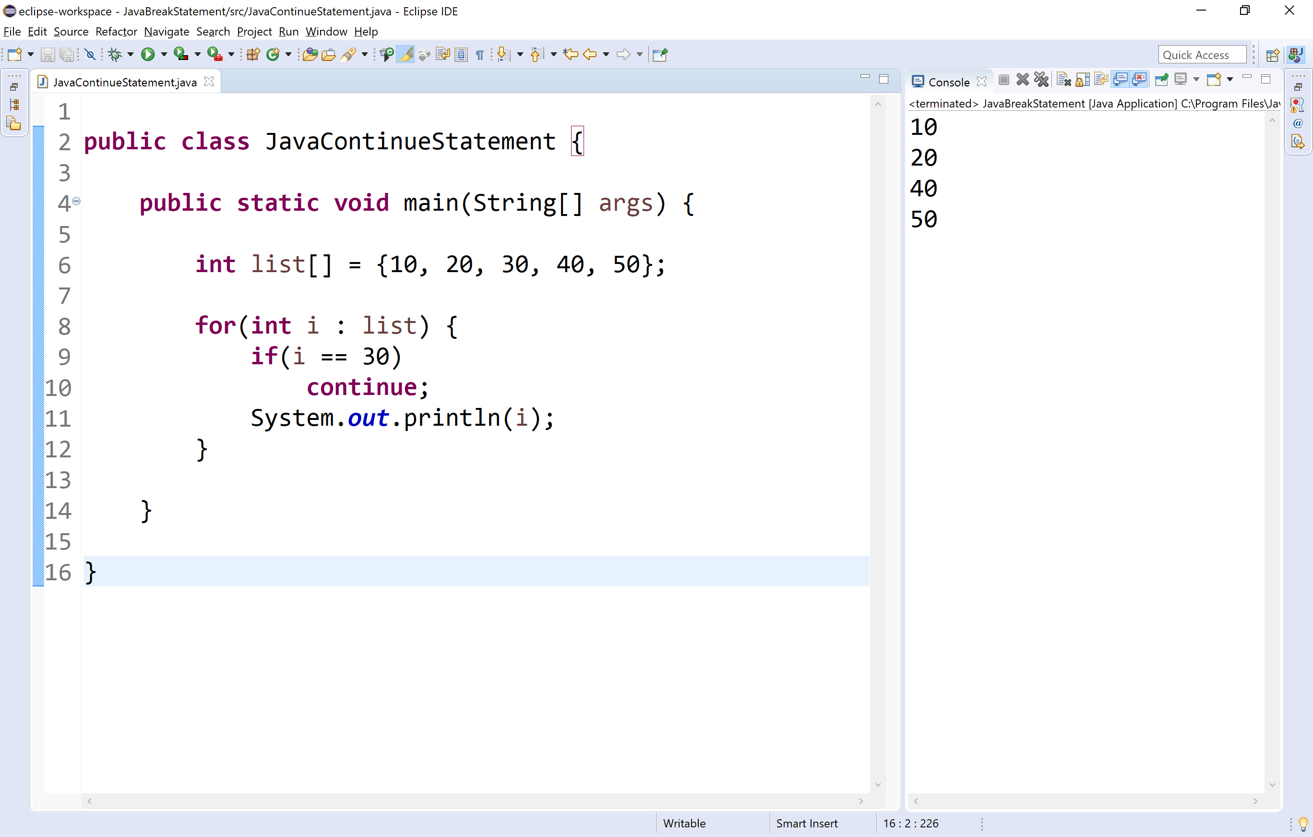Image resolution: width=1313 pixels, height=837 pixels.
Task: Collapse the main method at line 4
Action: (76, 203)
